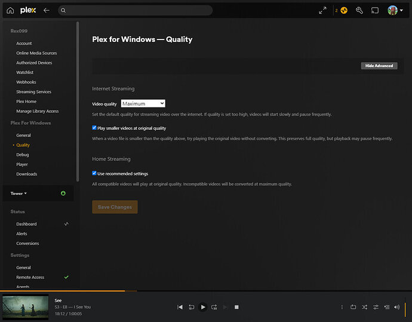The image size is (412, 322).
Task: Open Player settings
Action: [x=22, y=164]
